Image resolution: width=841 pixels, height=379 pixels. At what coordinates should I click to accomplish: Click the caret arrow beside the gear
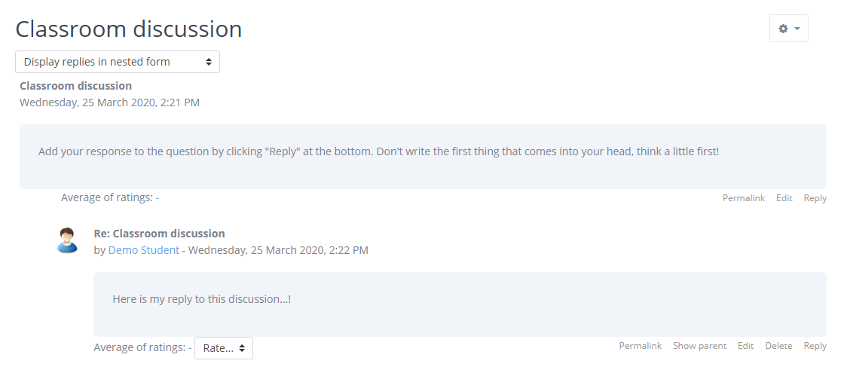click(797, 29)
